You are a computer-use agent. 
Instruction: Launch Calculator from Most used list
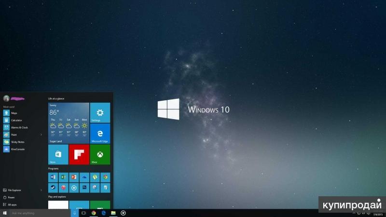22,120
